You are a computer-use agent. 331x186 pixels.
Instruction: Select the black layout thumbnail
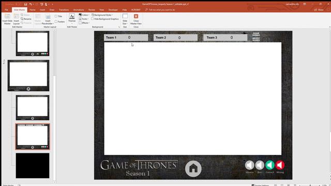click(x=33, y=165)
